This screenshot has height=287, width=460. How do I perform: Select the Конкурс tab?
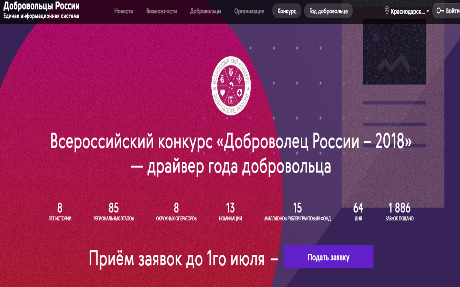[x=287, y=11]
